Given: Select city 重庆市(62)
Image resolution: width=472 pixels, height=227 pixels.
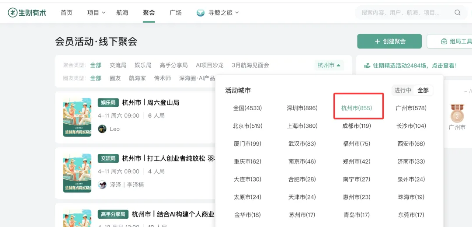Looking at the screenshot, I should (248, 161).
